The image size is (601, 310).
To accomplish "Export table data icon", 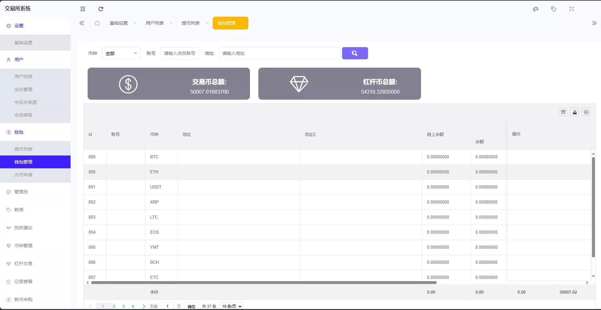I will [x=575, y=112].
